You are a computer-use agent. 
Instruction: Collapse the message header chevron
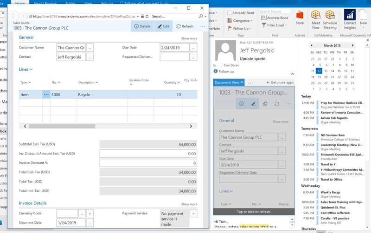point(293,74)
